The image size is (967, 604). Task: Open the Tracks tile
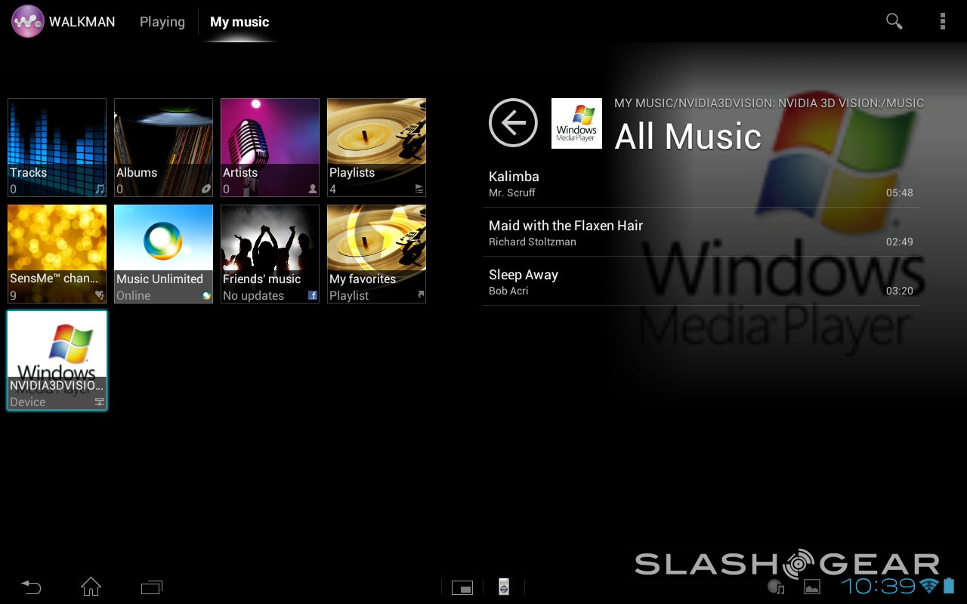[57, 147]
